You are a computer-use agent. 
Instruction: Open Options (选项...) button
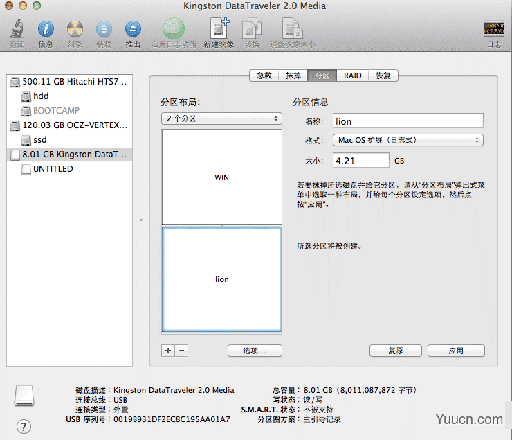pos(255,351)
